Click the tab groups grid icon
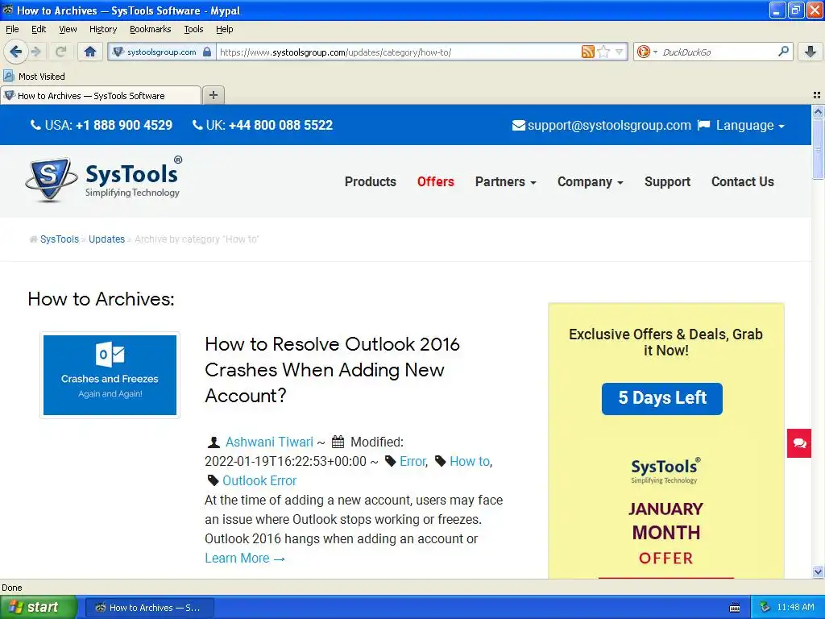 click(x=817, y=95)
